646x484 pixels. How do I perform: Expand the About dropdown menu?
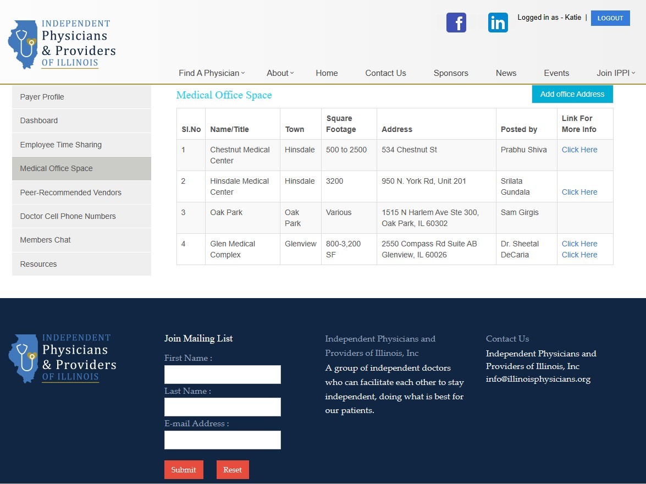280,73
